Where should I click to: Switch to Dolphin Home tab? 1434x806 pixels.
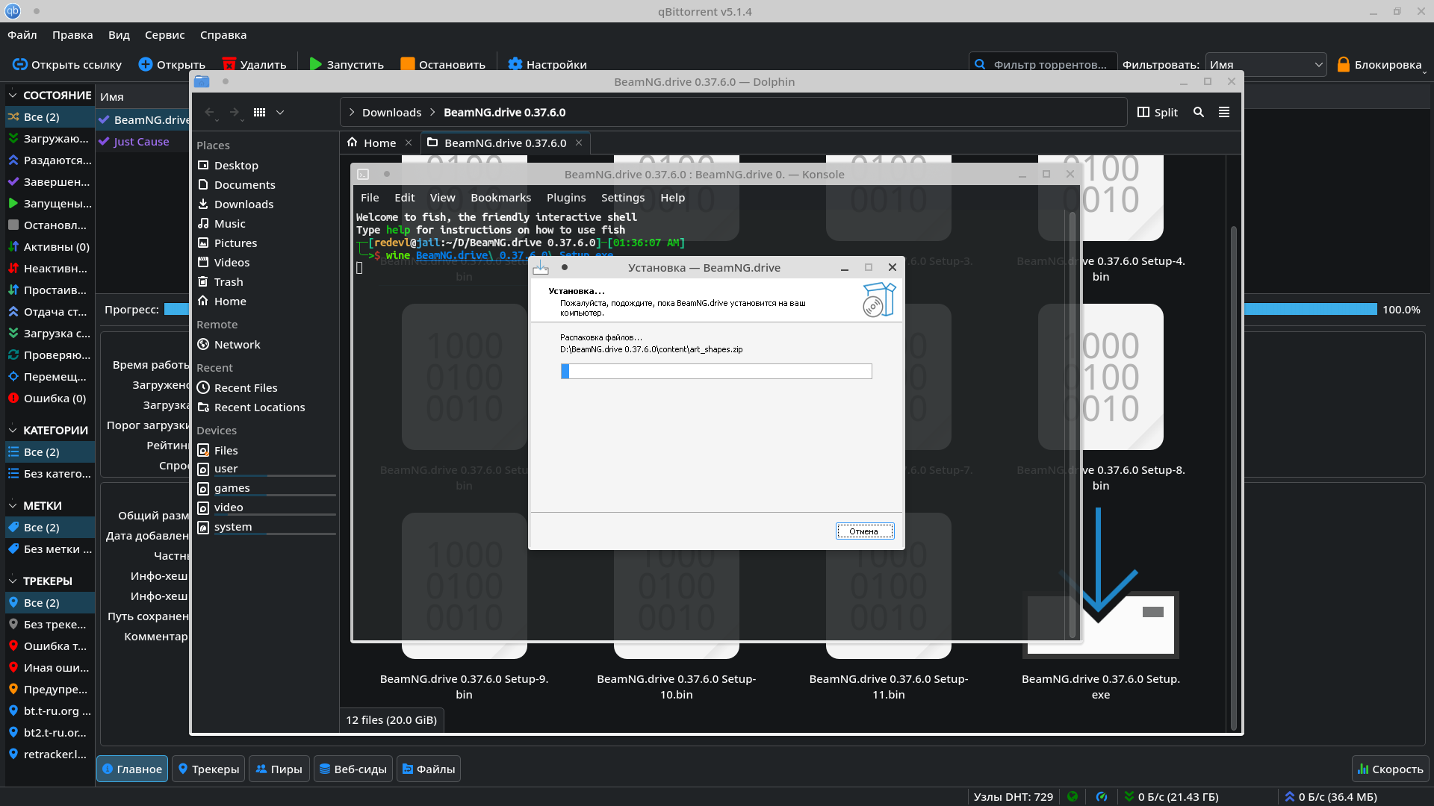[x=379, y=143]
